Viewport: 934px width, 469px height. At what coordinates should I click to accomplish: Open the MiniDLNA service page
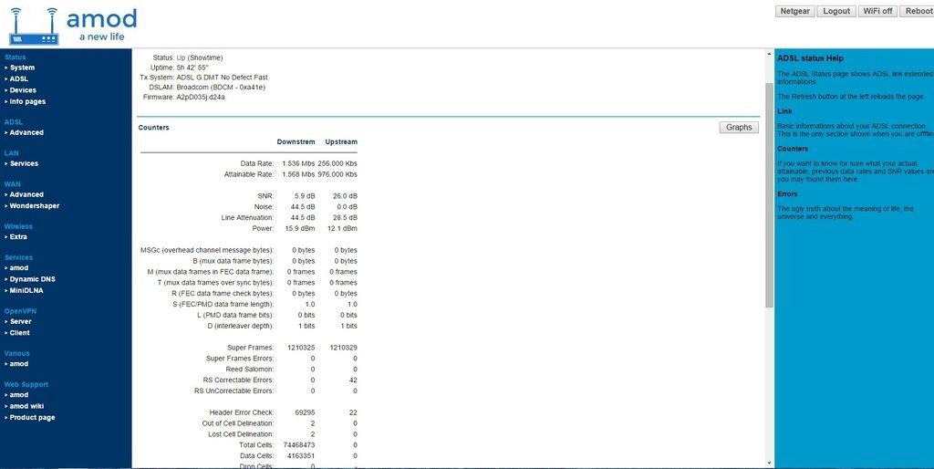tap(26, 290)
